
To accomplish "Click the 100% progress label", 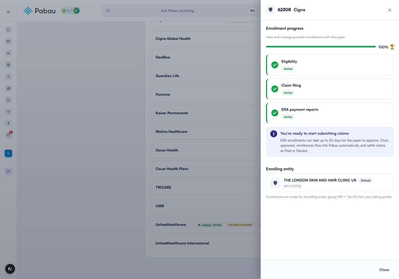I will click(383, 47).
